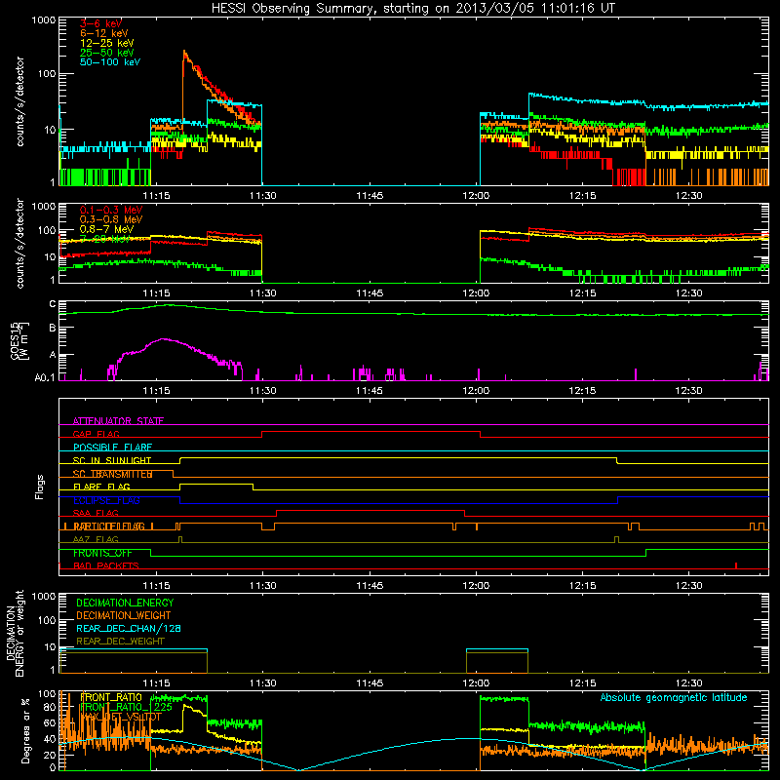Click the 11:45 tick label under the GOES15 panel

(x=370, y=391)
